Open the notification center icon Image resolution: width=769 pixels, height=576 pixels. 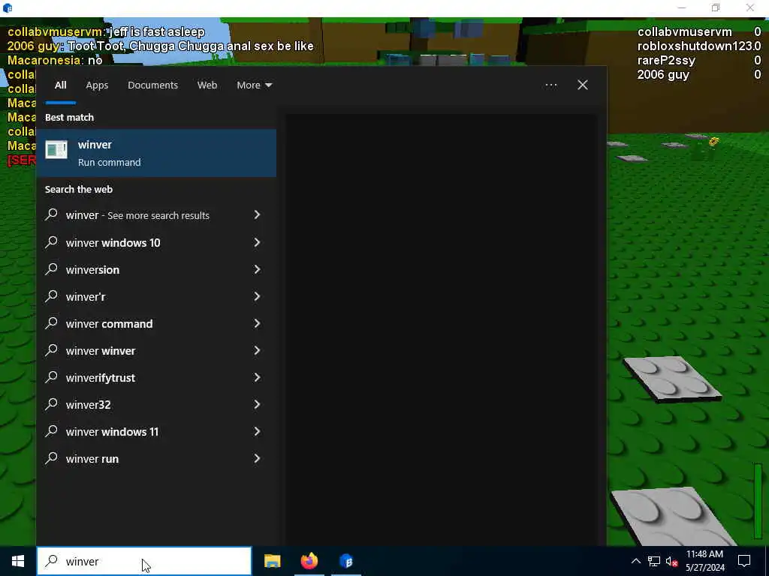pyautogui.click(x=744, y=561)
